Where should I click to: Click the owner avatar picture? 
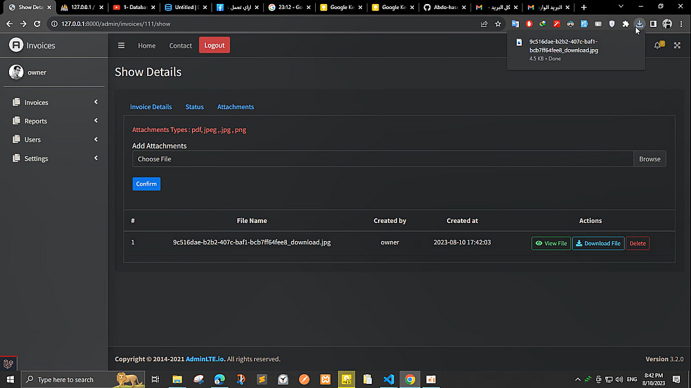(16, 72)
